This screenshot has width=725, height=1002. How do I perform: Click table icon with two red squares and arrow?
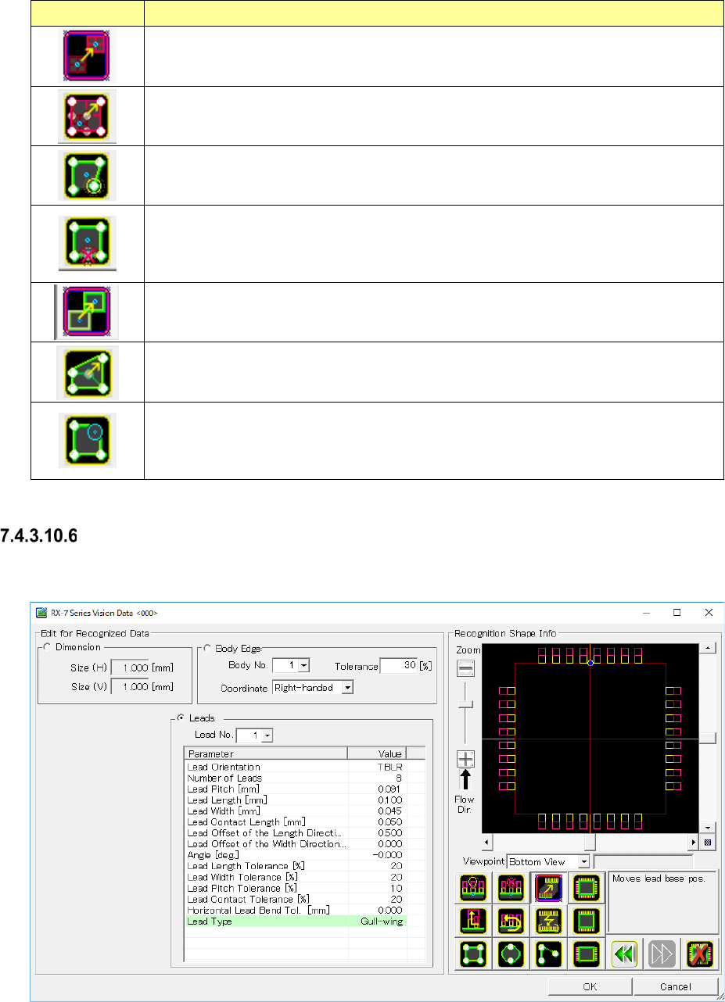(x=87, y=56)
